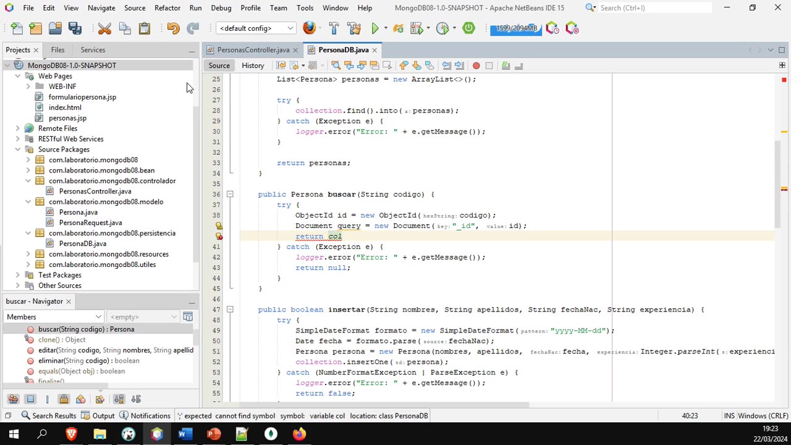The height and width of the screenshot is (445, 791).
Task: Collapse the Source Packages node
Action: [x=17, y=150]
